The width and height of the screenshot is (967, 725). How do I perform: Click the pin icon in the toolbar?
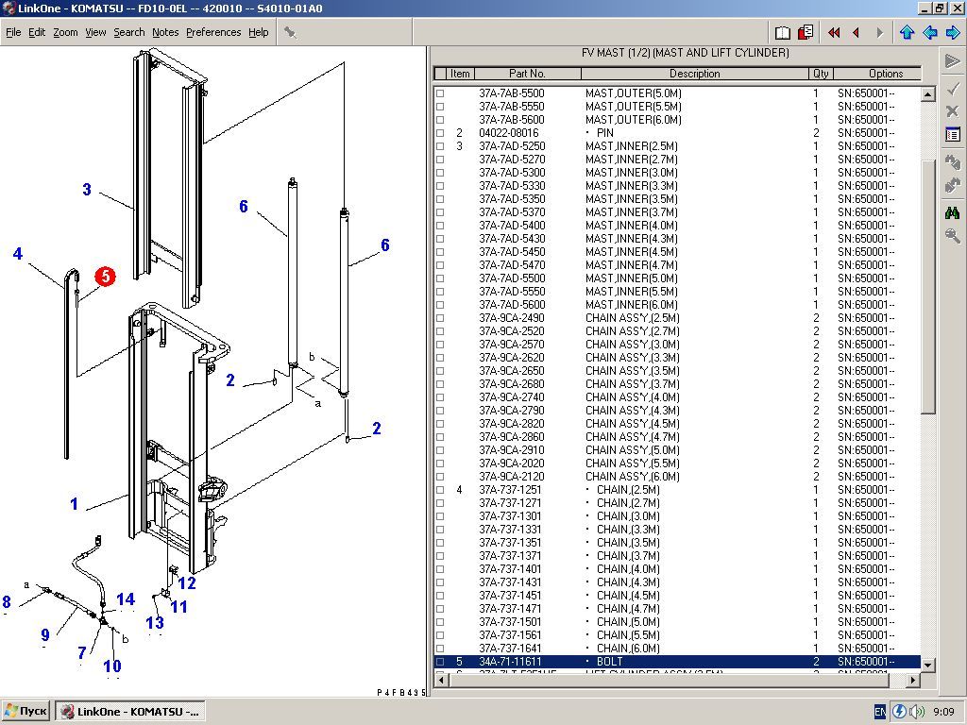point(290,32)
